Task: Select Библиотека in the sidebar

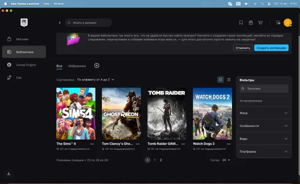Action: click(x=24, y=52)
